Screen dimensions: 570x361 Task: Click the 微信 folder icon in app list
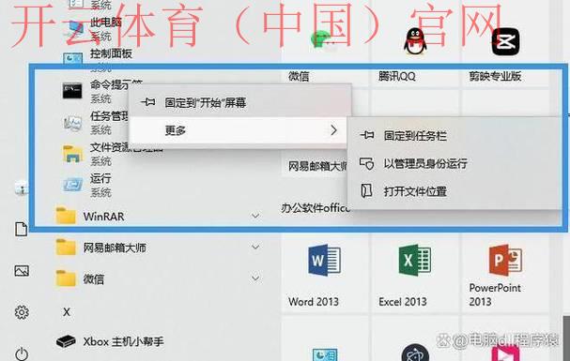(x=66, y=278)
